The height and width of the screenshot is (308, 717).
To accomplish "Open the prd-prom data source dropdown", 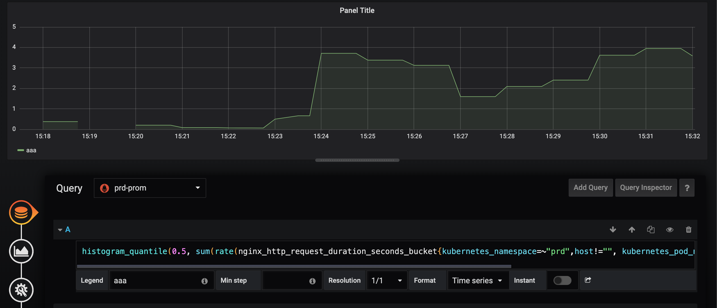I will [150, 188].
